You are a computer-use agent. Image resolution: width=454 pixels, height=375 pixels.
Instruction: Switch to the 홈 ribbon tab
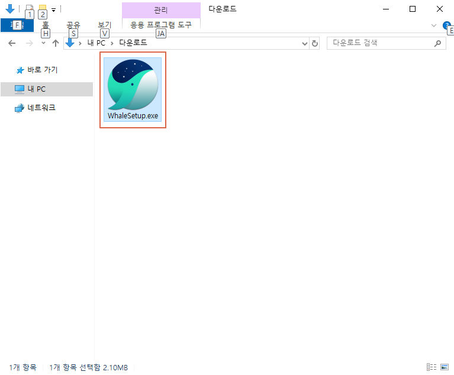(x=46, y=25)
